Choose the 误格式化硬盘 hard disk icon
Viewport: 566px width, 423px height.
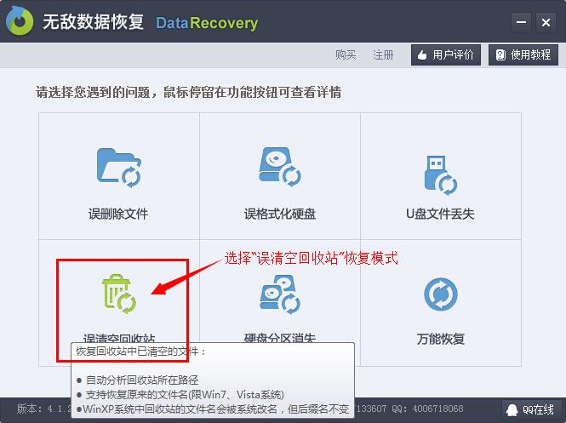click(280, 167)
